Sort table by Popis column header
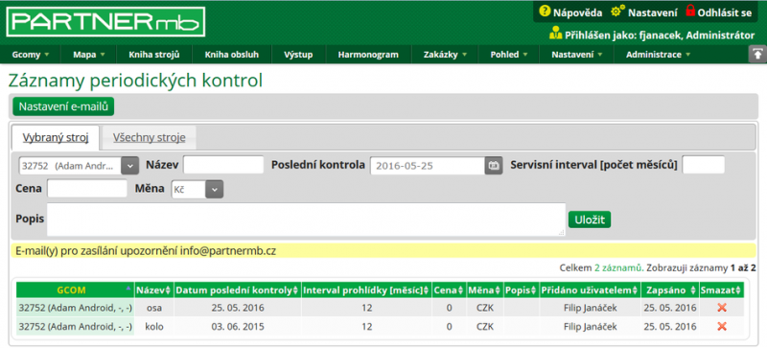 tap(522, 290)
